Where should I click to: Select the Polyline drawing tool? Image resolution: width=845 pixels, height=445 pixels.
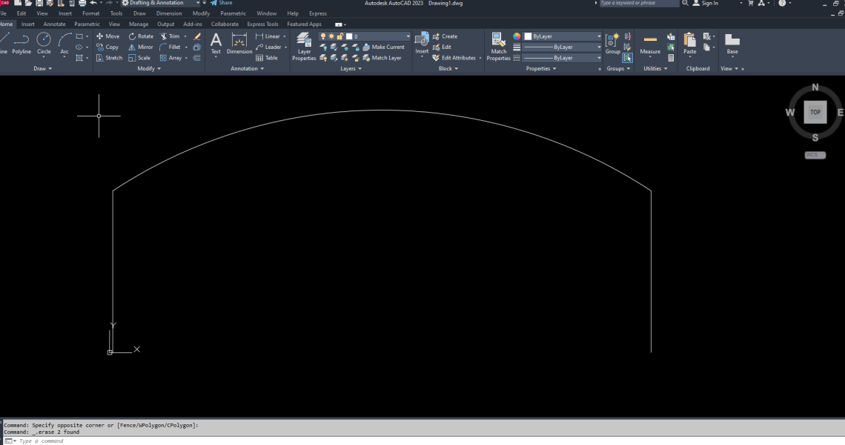[21, 43]
